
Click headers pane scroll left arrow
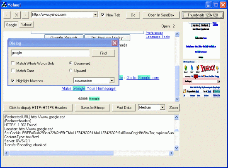click(6, 153)
